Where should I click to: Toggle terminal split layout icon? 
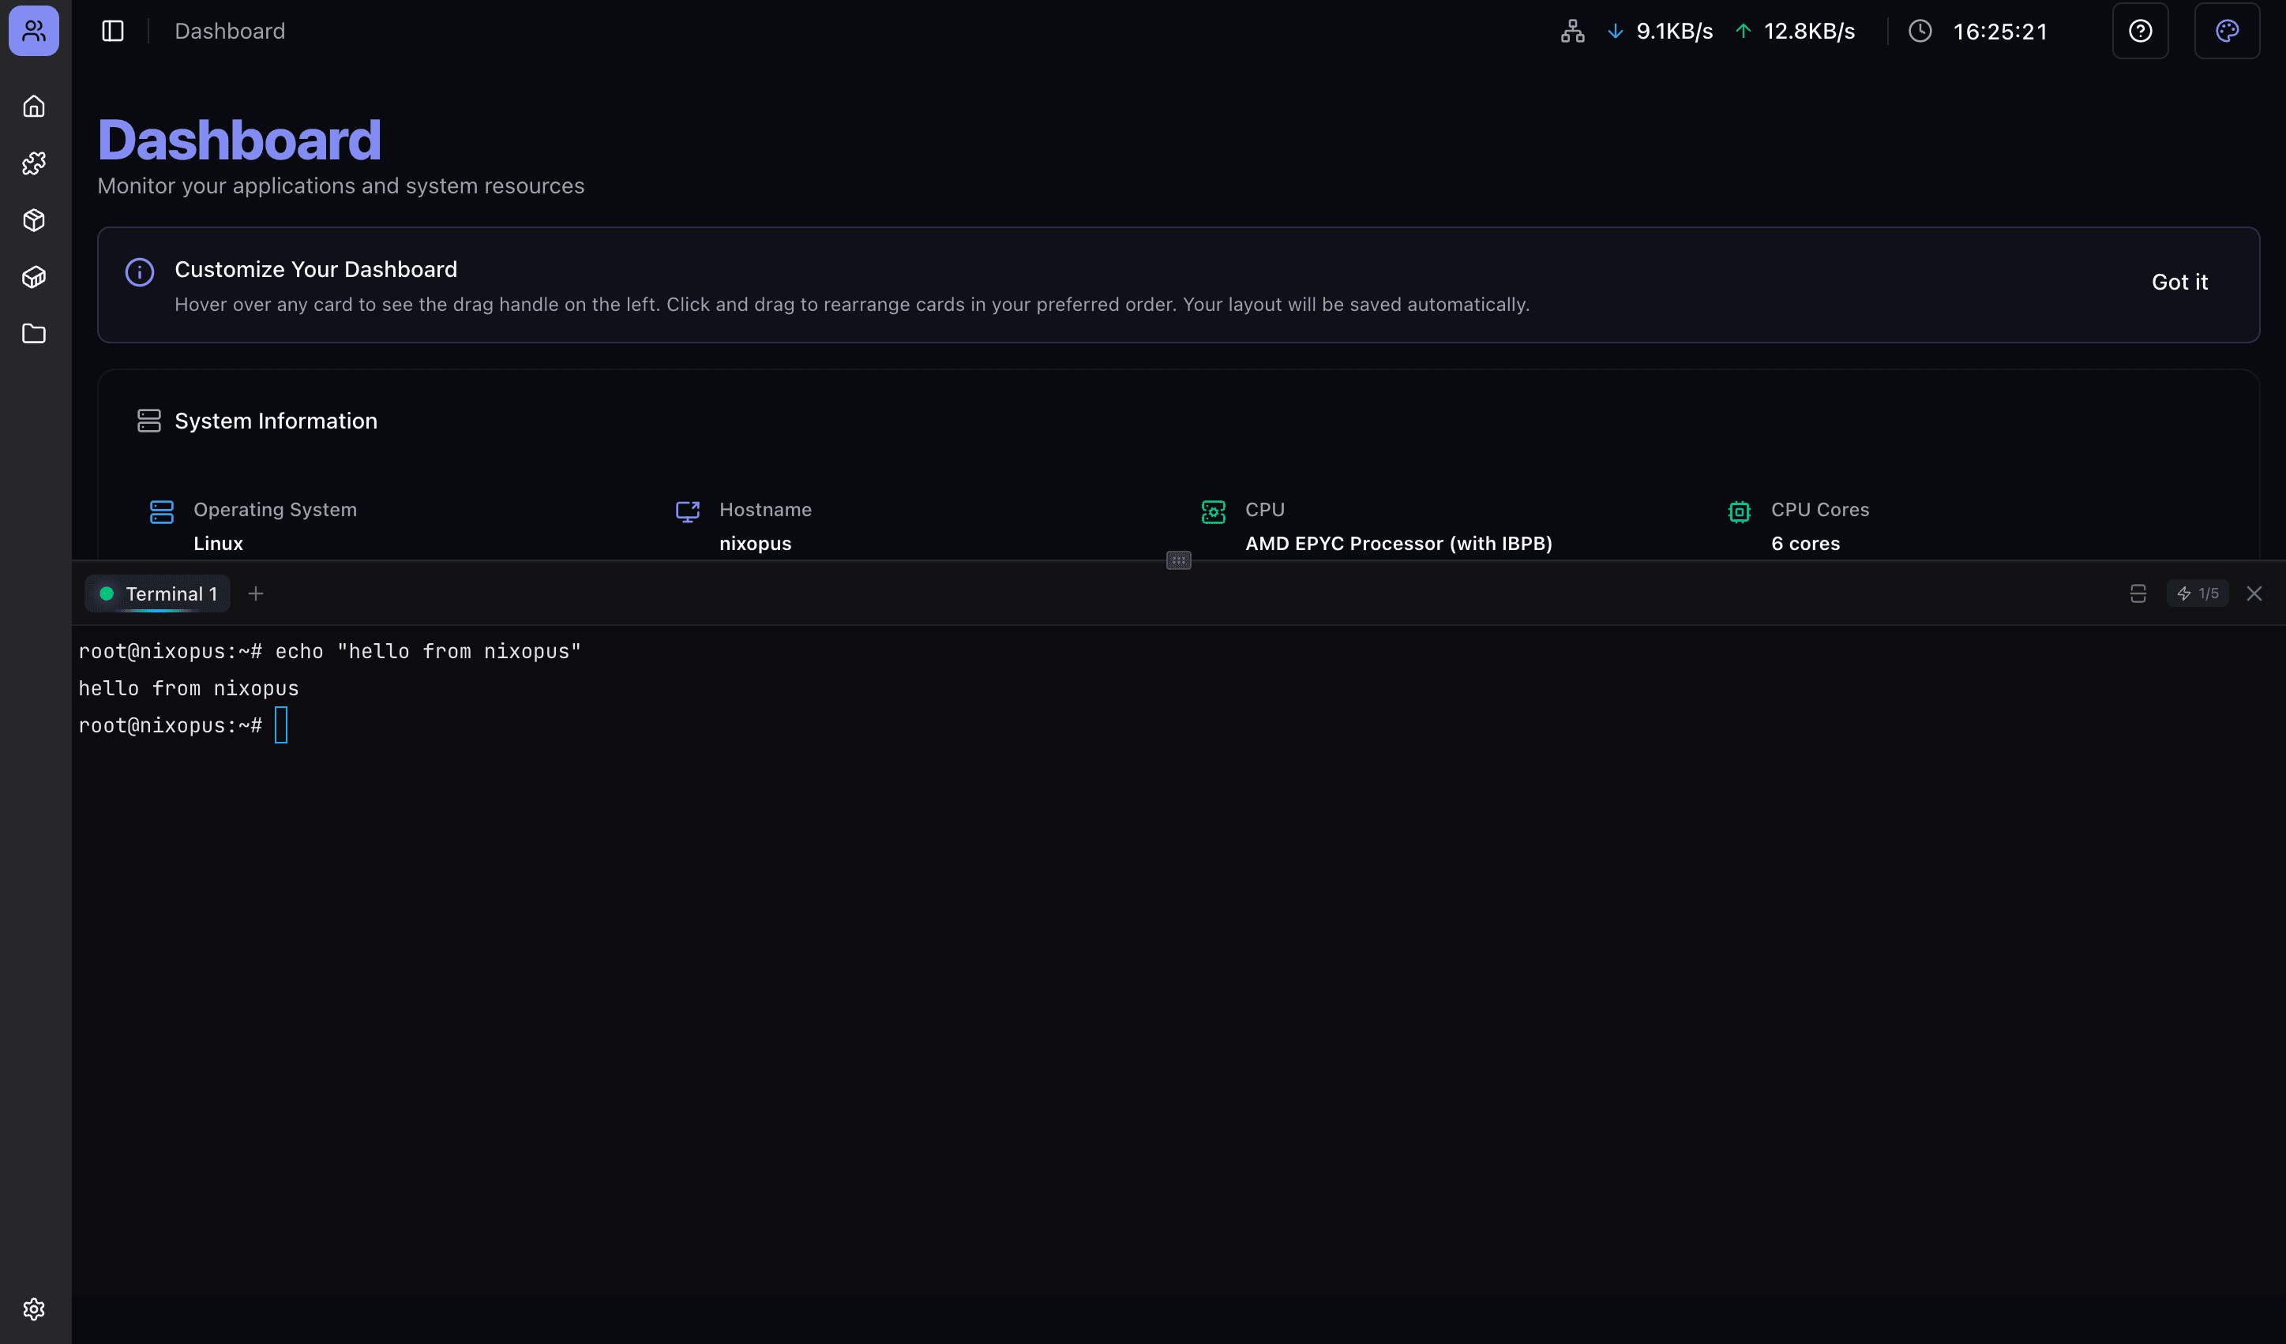(2138, 594)
